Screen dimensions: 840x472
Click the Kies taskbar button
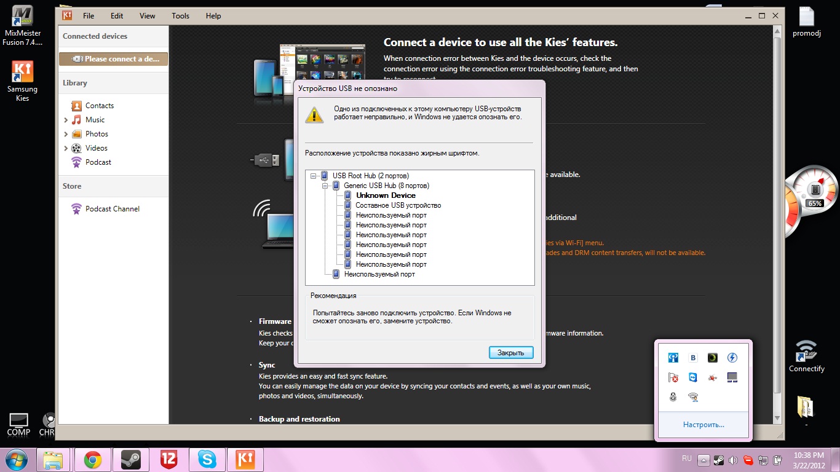(245, 460)
